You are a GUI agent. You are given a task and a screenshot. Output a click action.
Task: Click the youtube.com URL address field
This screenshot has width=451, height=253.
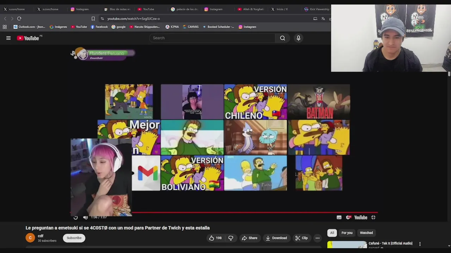[134, 19]
